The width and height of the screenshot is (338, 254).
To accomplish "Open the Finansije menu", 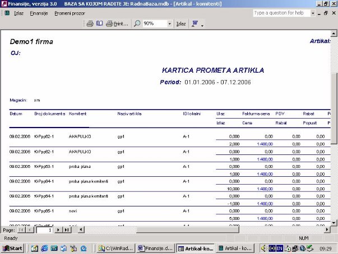I will (39, 12).
